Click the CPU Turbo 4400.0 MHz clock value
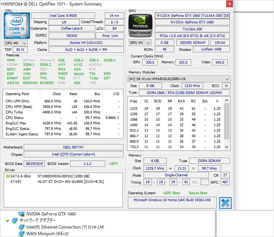 pos(52,112)
